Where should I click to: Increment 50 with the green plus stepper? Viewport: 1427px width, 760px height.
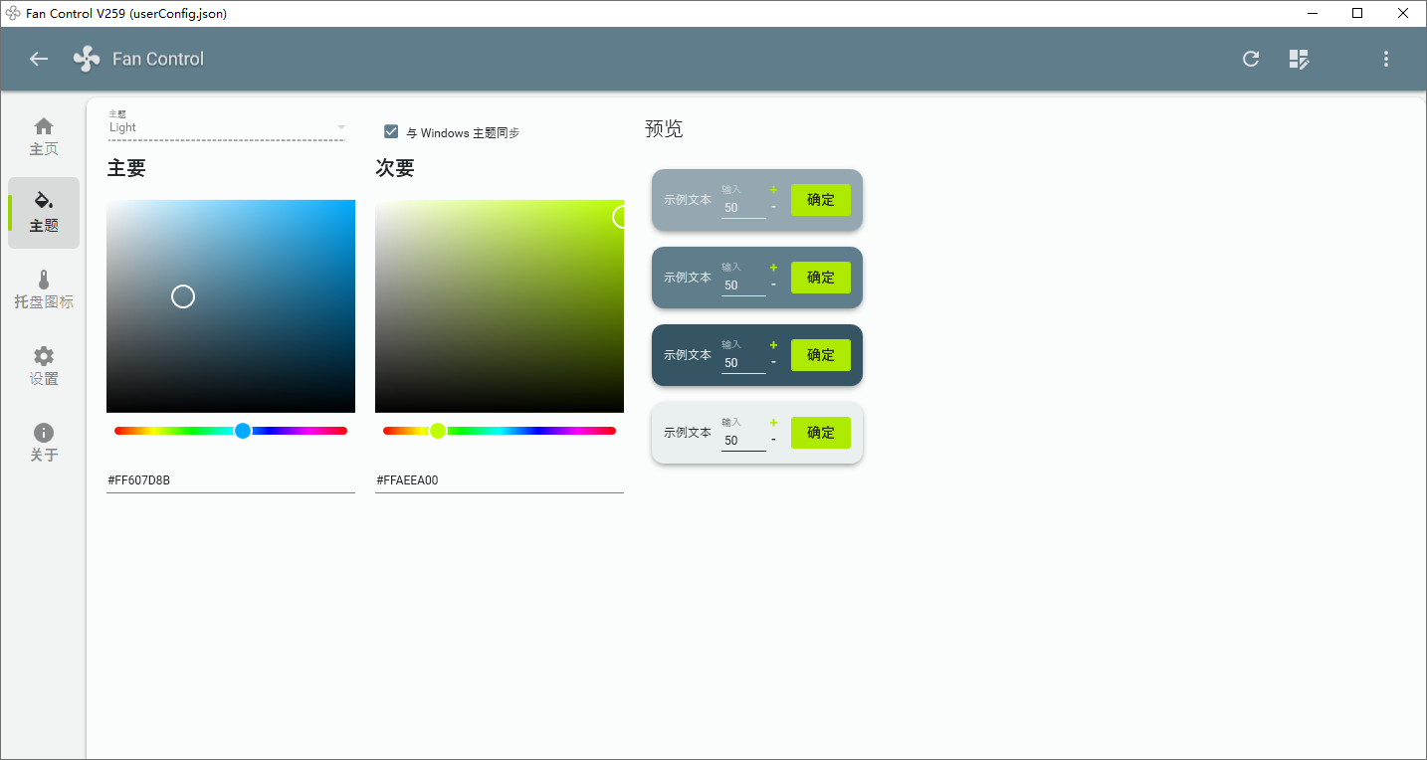click(773, 189)
